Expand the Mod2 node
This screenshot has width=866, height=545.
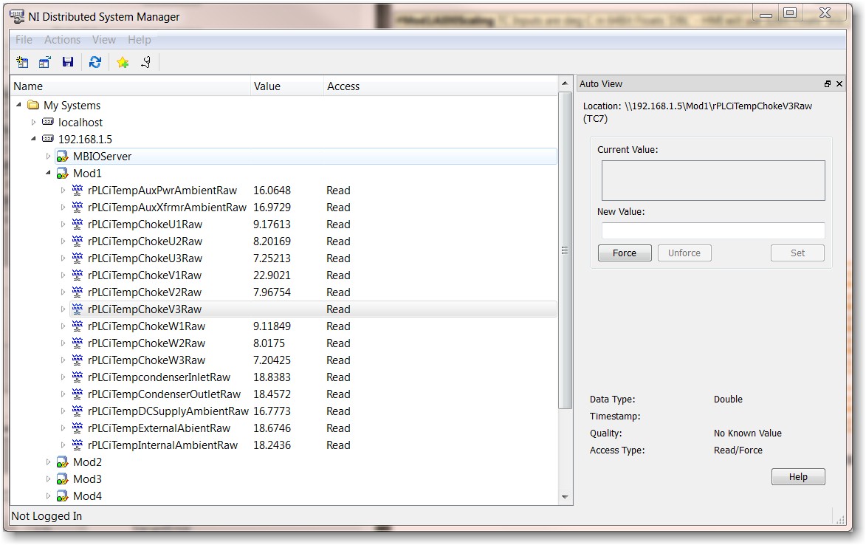click(x=48, y=462)
